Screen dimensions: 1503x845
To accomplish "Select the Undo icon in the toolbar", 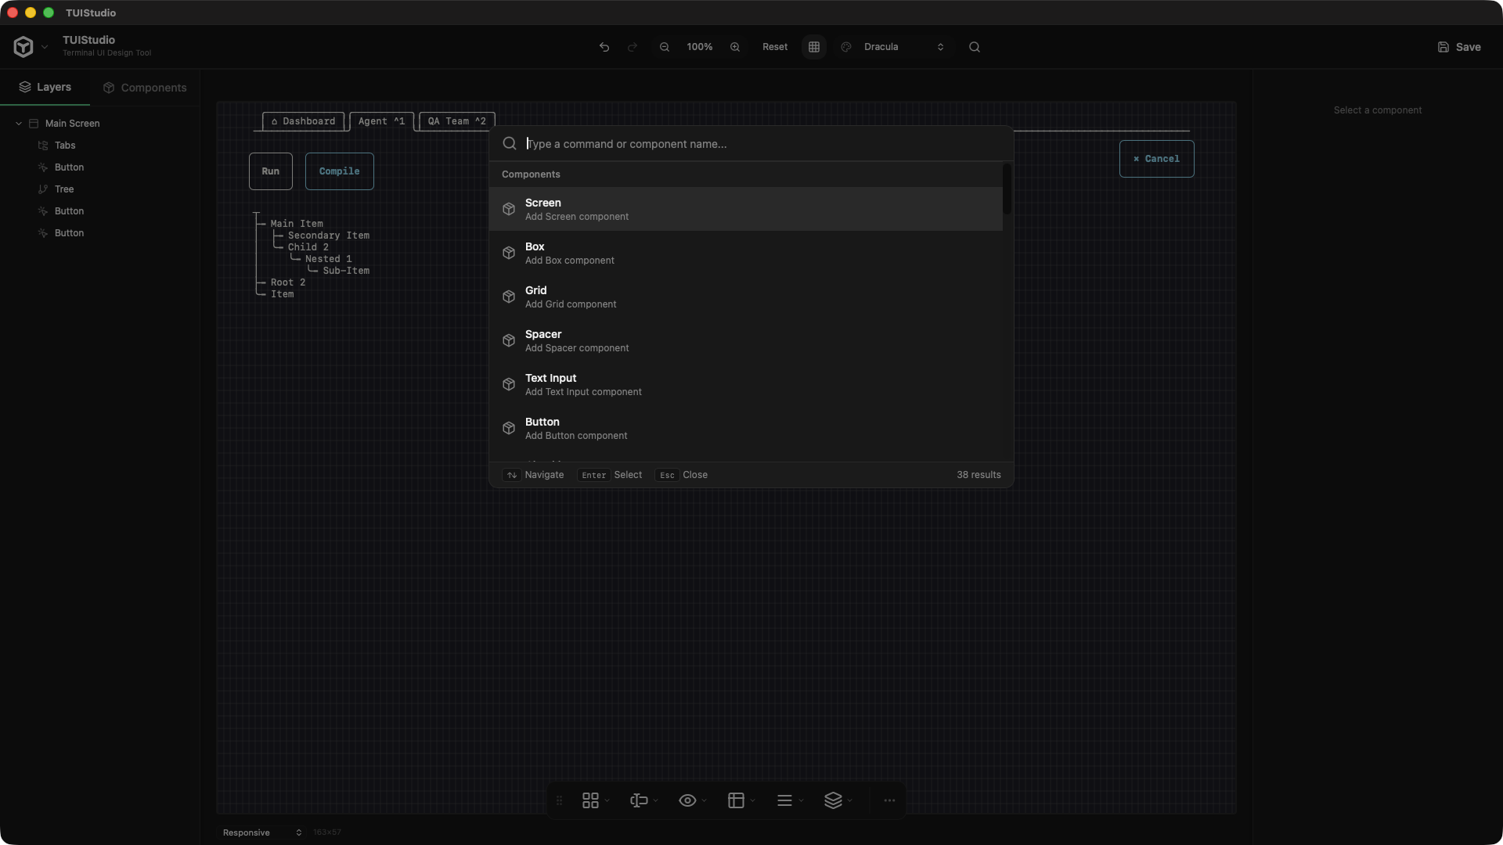I will pos(604,47).
